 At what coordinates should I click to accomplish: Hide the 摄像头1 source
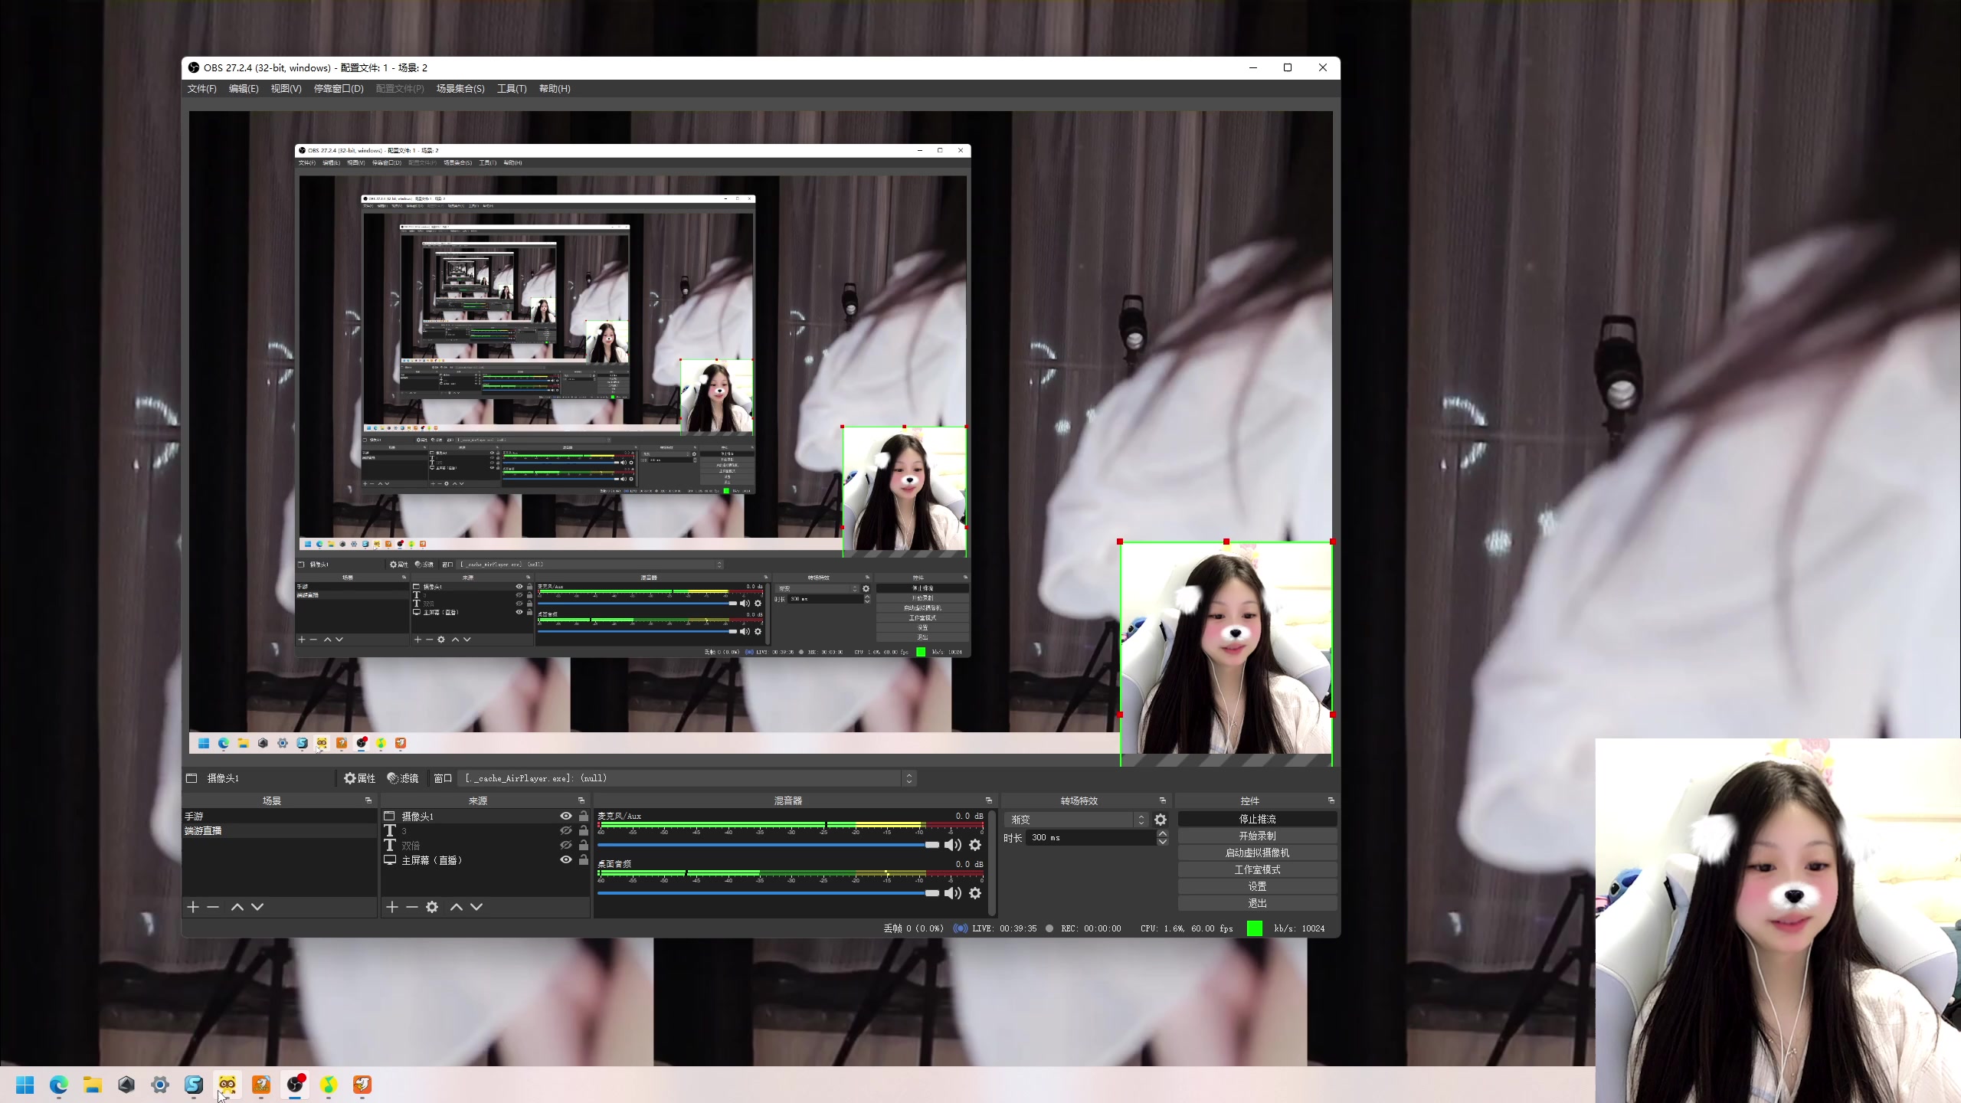pyautogui.click(x=566, y=817)
